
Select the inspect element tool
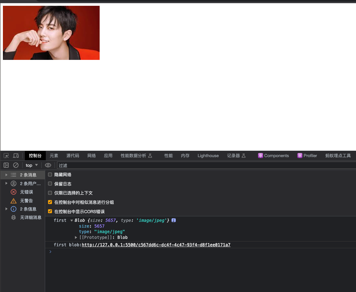(5, 155)
